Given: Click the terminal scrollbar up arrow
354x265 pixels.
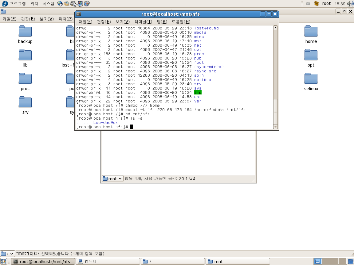Looking at the screenshot, I should click(x=275, y=28).
